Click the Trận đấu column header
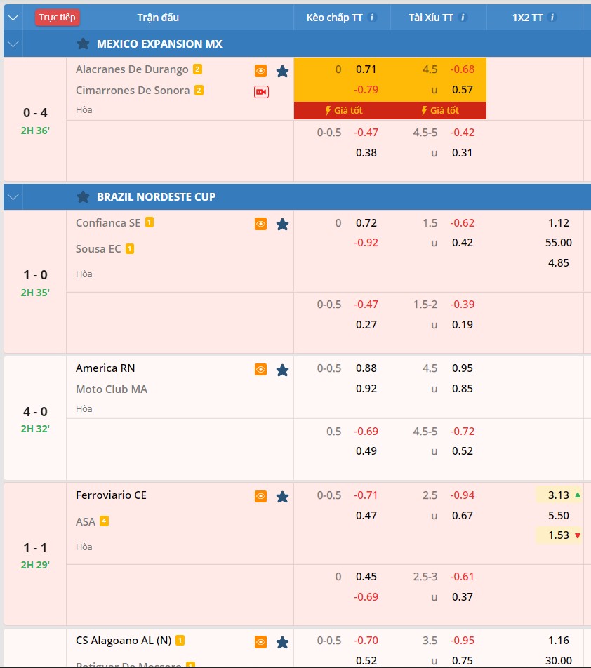591x668 pixels. pyautogui.click(x=157, y=18)
